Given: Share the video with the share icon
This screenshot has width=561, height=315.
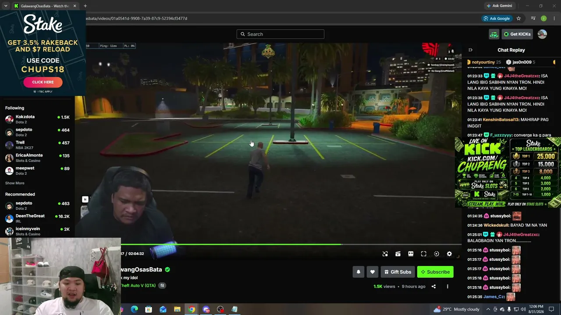Looking at the screenshot, I should click(x=433, y=287).
